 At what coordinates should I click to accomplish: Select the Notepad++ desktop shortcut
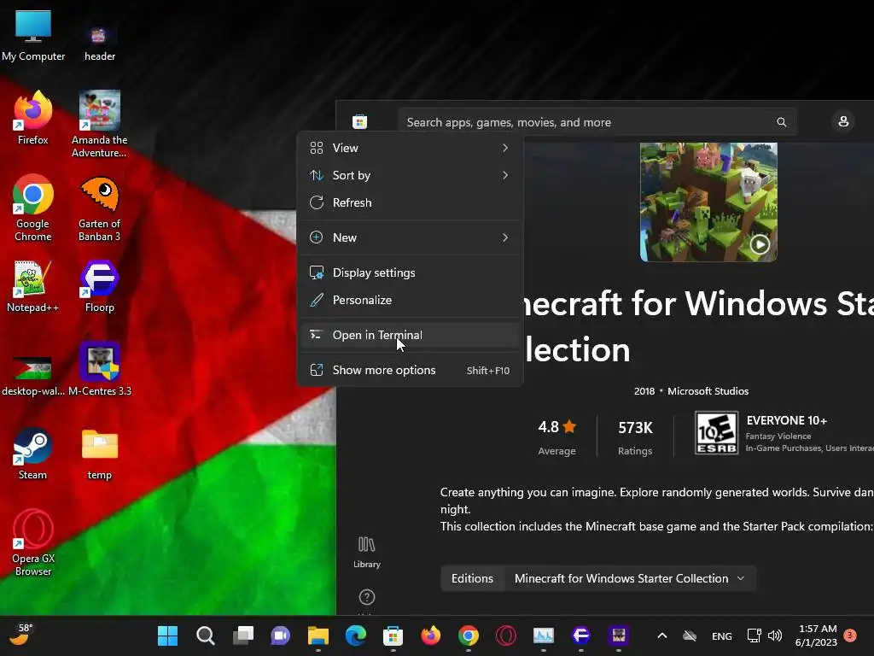[x=33, y=285]
